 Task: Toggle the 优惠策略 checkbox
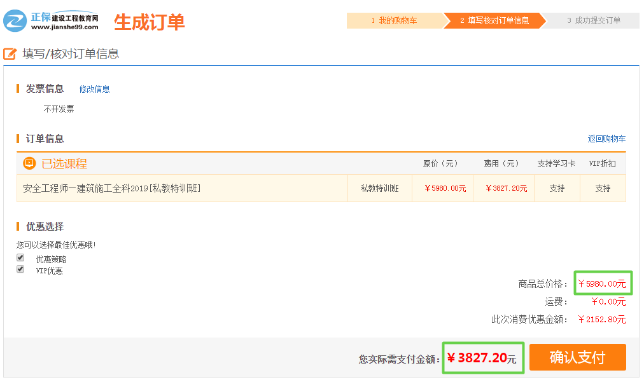click(x=20, y=258)
